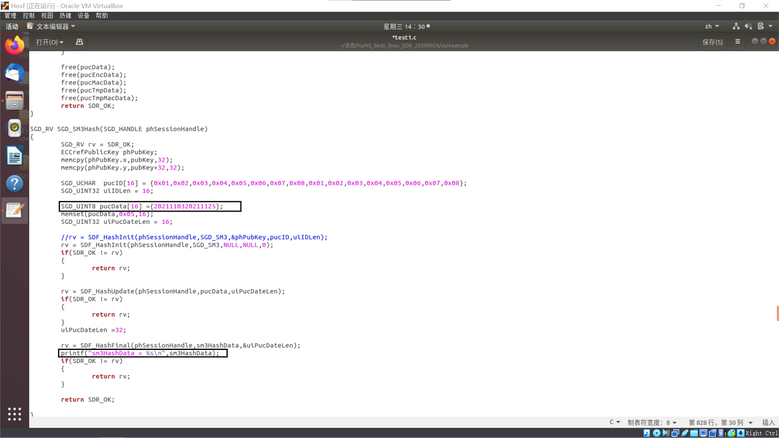
Task: Open the zh input language selector
Action: pyautogui.click(x=712, y=26)
